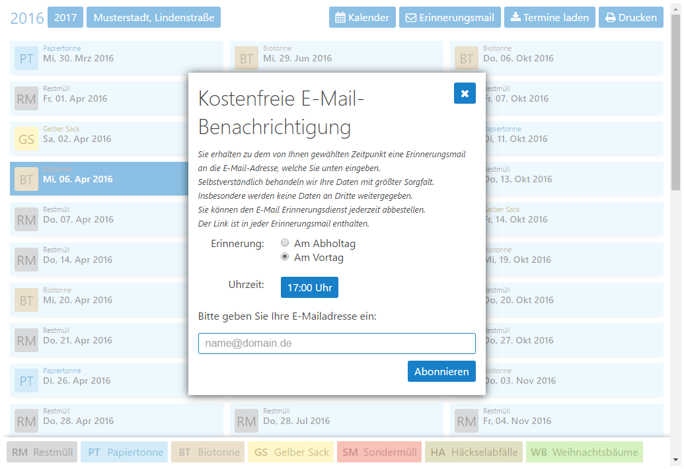Click the BT icon for 20. Apr 2016
Screen dimensions: 684x469
click(x=26, y=301)
